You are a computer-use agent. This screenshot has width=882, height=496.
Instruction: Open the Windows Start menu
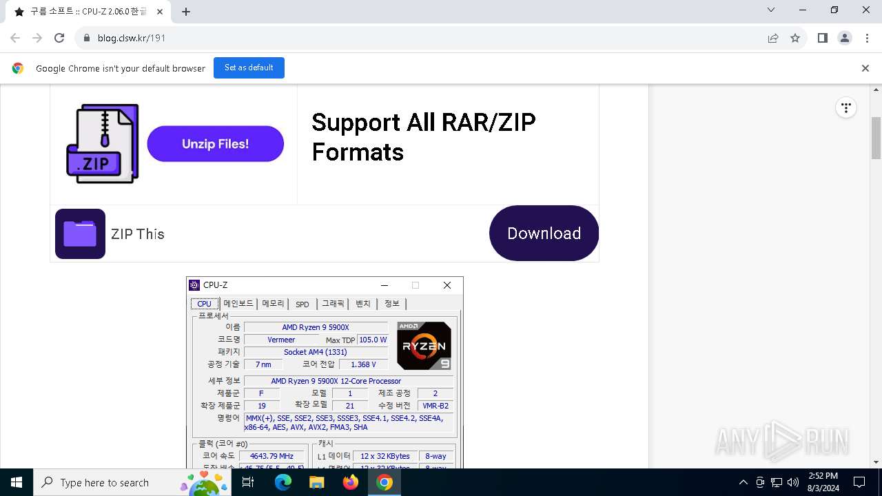pyautogui.click(x=17, y=482)
